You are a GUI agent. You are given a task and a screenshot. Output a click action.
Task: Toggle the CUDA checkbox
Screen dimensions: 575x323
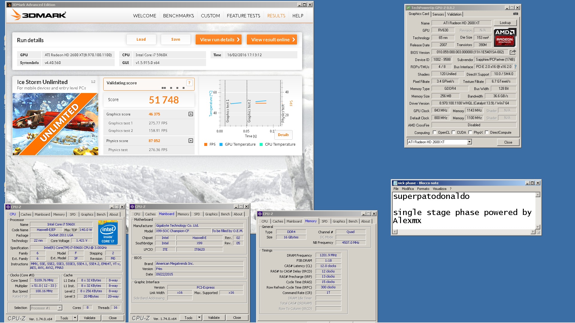453,132
